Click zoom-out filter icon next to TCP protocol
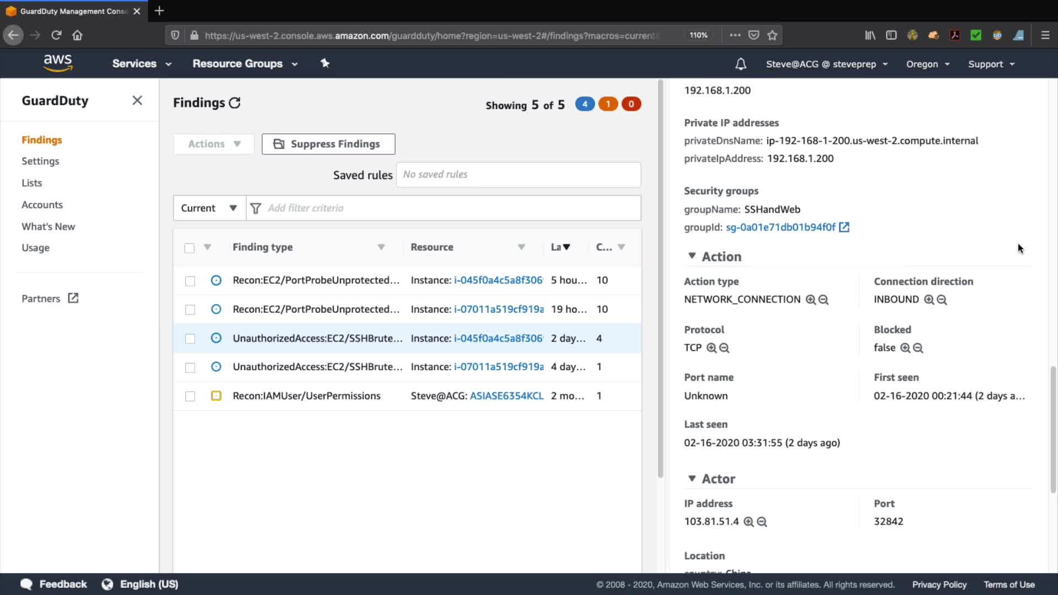Image resolution: width=1058 pixels, height=595 pixels. (x=725, y=348)
